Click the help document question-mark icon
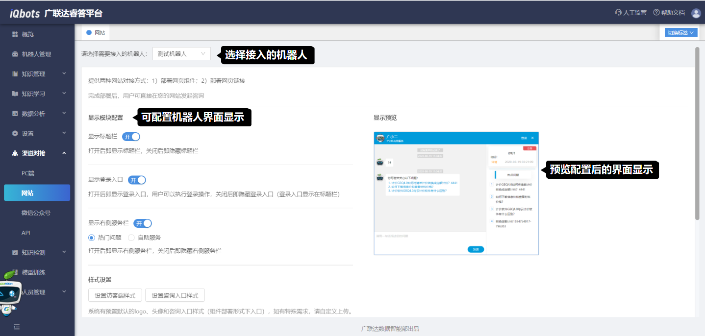Screen dimensions: 705x336 656,13
